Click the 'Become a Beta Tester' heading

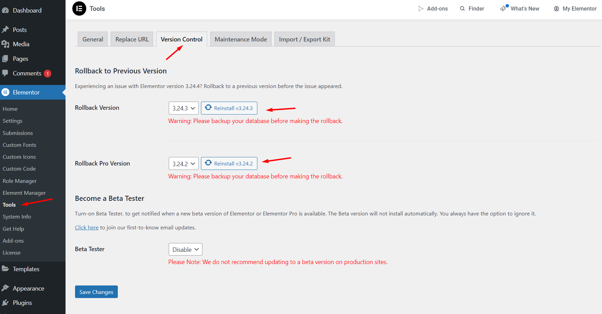point(110,198)
